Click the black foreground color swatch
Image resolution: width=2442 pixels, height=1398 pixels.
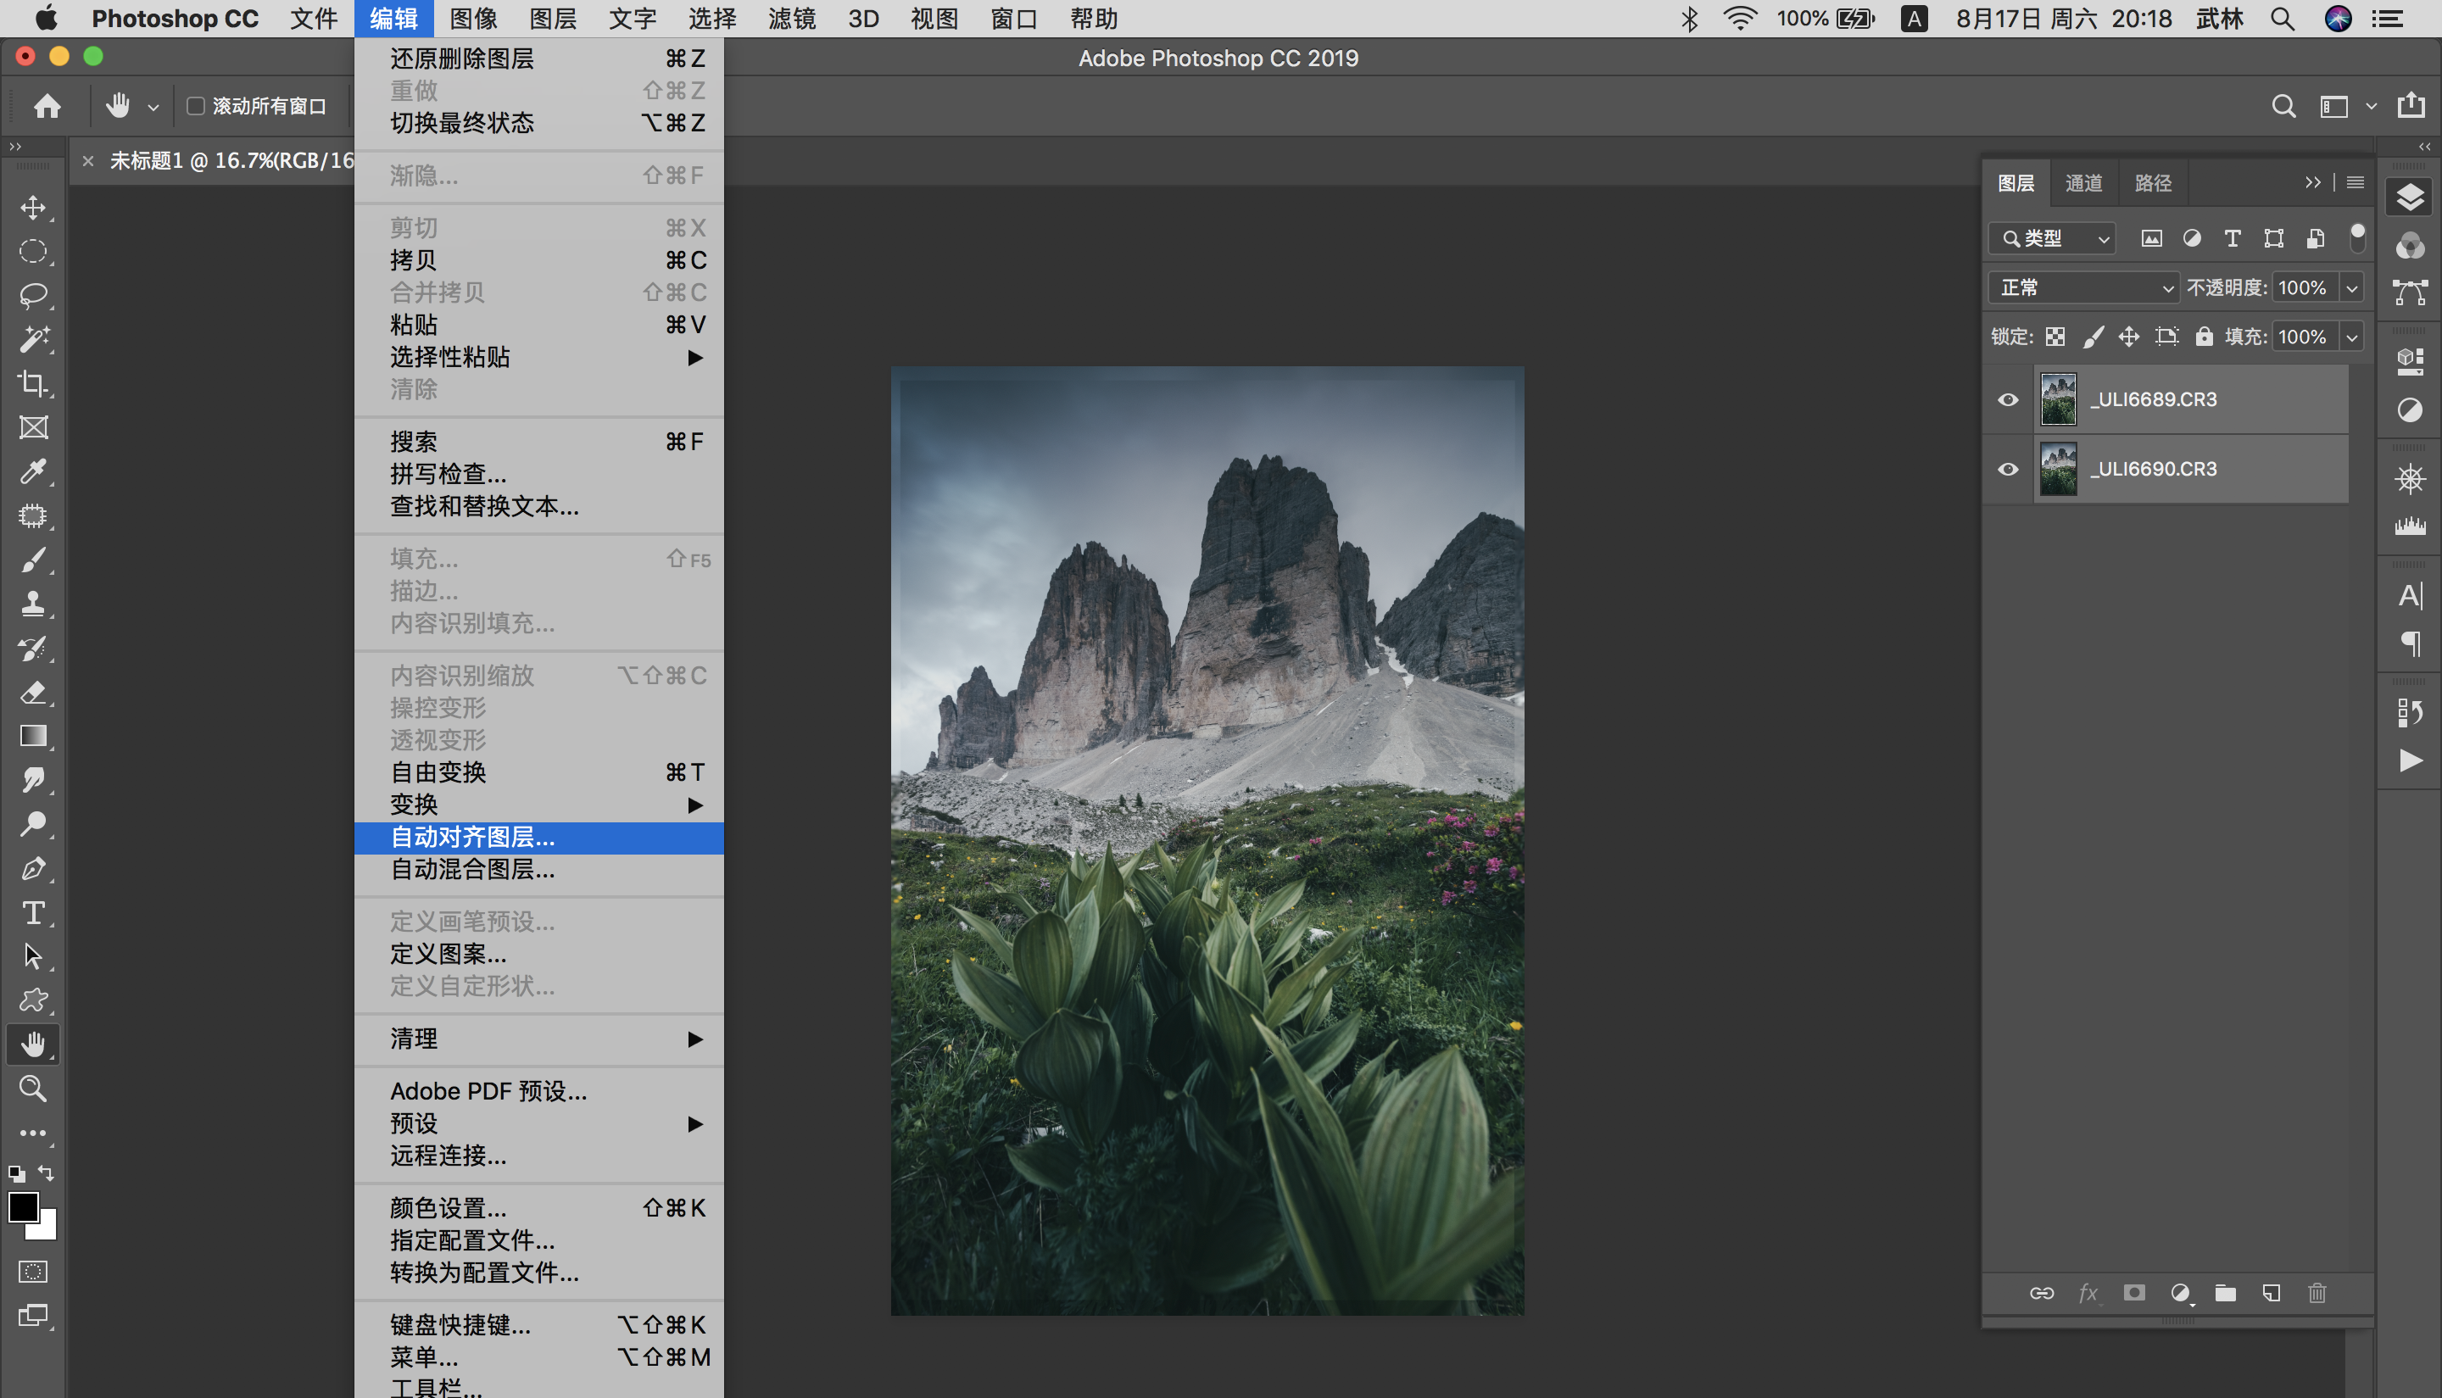click(23, 1207)
